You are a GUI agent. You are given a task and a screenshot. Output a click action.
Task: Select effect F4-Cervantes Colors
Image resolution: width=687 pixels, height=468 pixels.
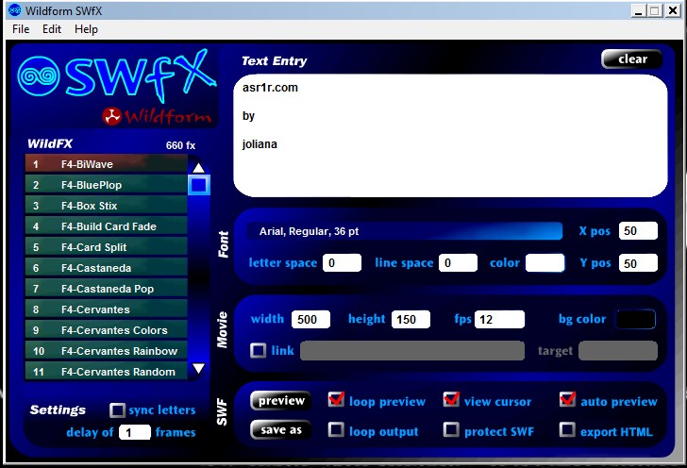tap(106, 330)
